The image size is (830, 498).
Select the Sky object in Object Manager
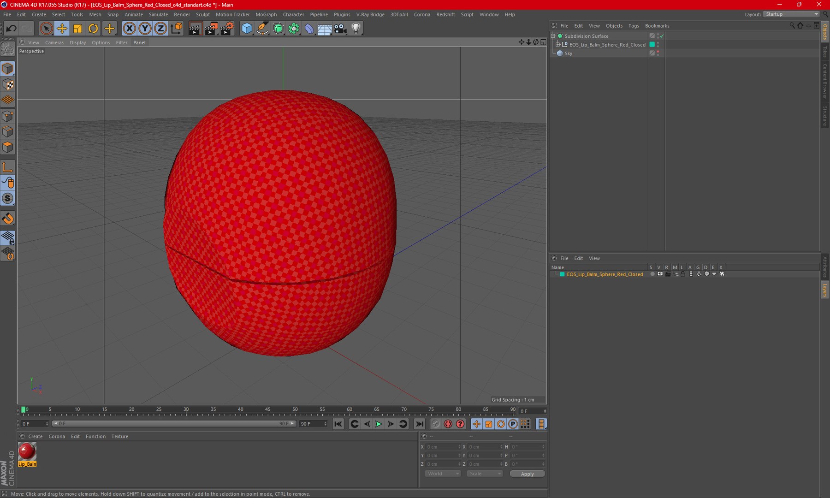pos(568,53)
